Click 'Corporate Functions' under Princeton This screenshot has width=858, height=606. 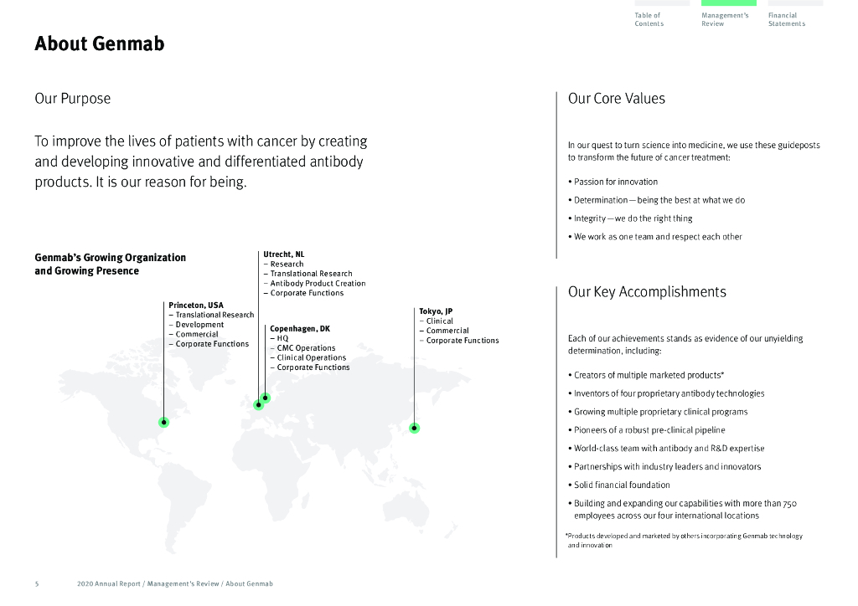click(209, 344)
